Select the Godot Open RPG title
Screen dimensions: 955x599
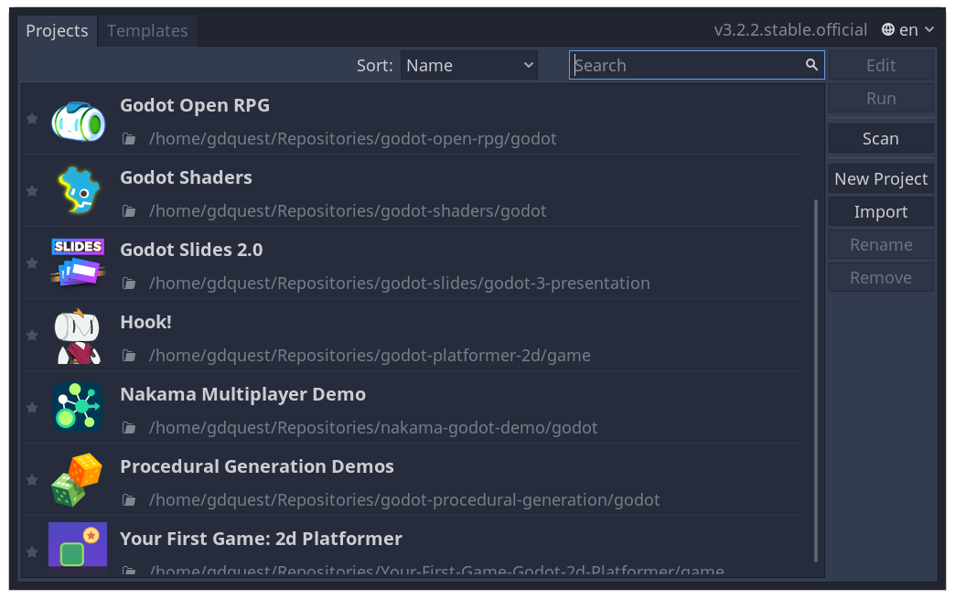pyautogui.click(x=195, y=105)
